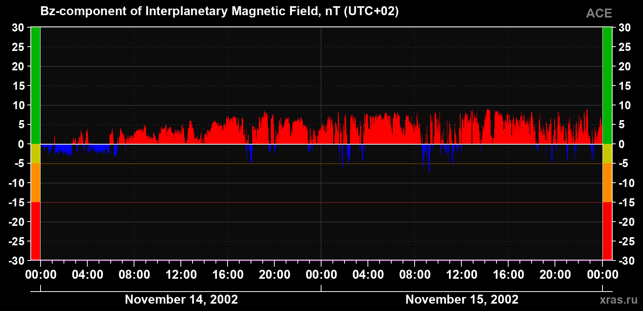Click the yellow segment of the right color bar
Image resolution: width=643 pixels, height=311 pixels.
point(607,154)
